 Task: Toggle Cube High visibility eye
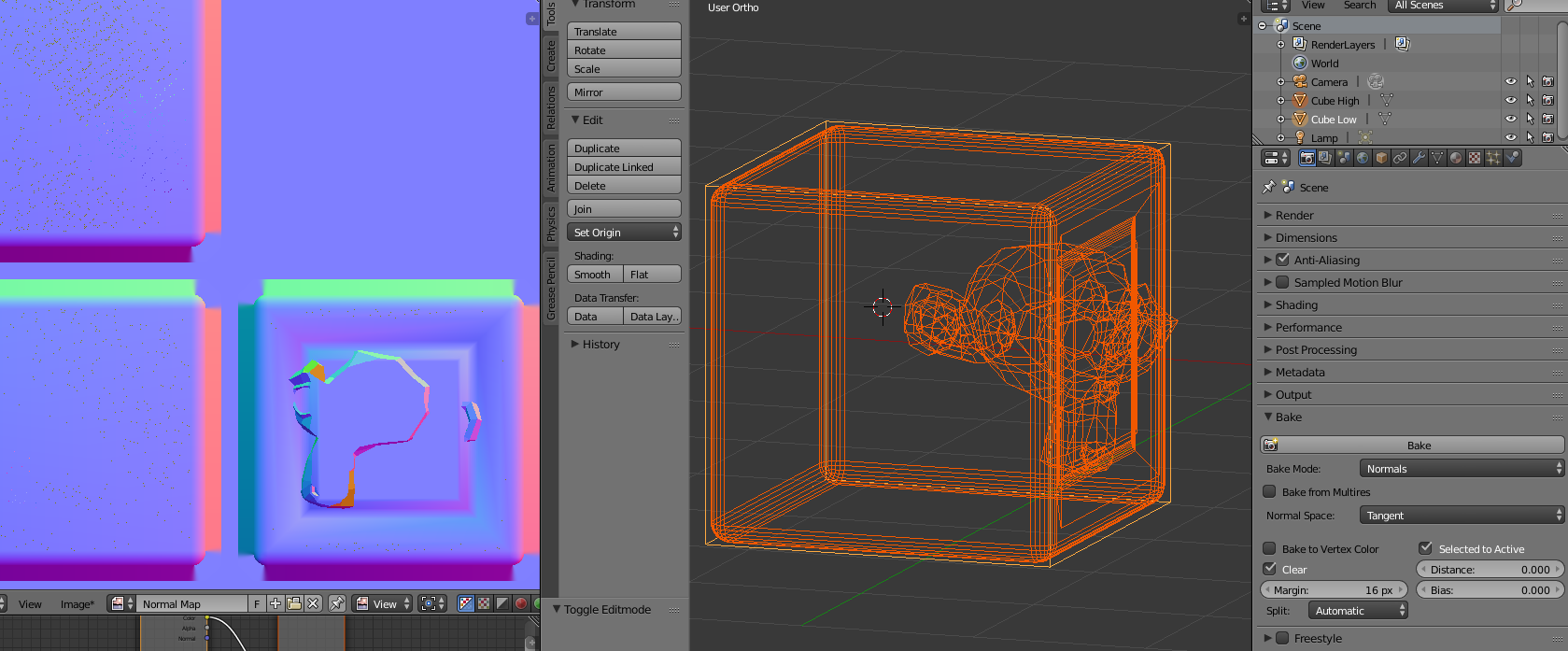click(x=1511, y=100)
